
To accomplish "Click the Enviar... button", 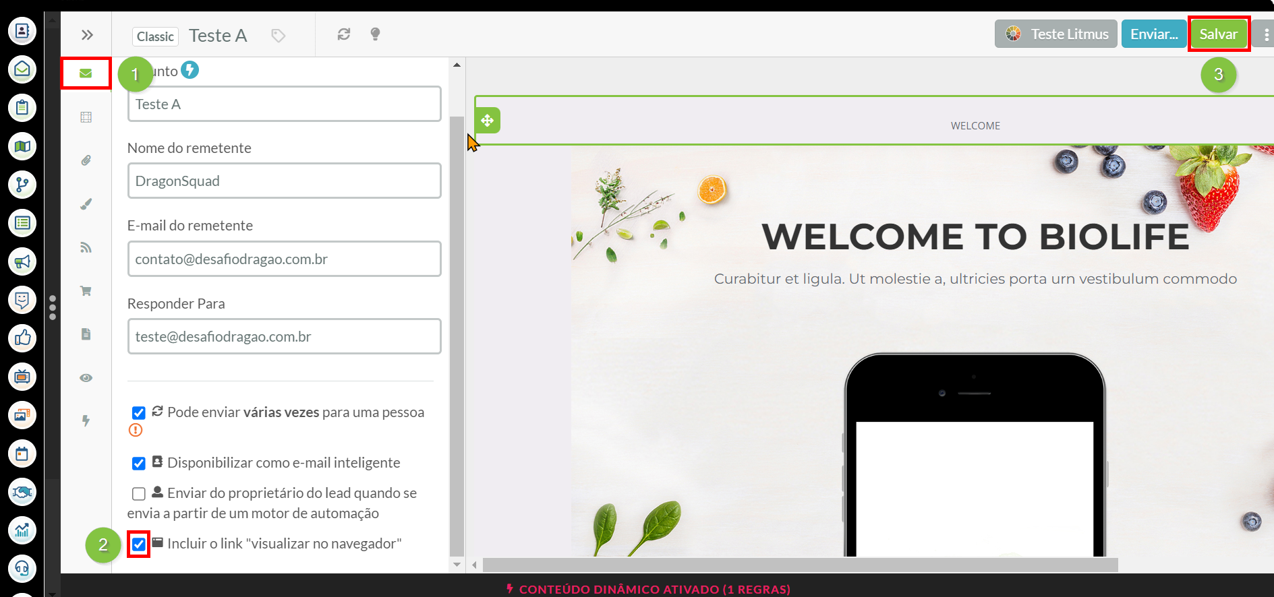I will [1154, 34].
